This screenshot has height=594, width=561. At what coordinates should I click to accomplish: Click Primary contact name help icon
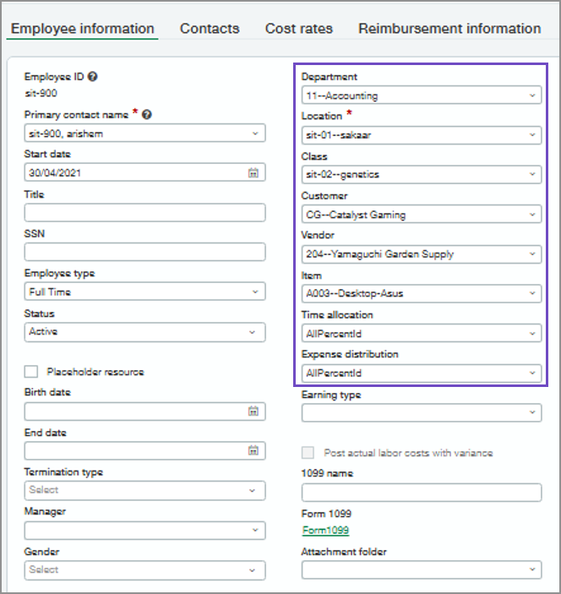point(146,114)
